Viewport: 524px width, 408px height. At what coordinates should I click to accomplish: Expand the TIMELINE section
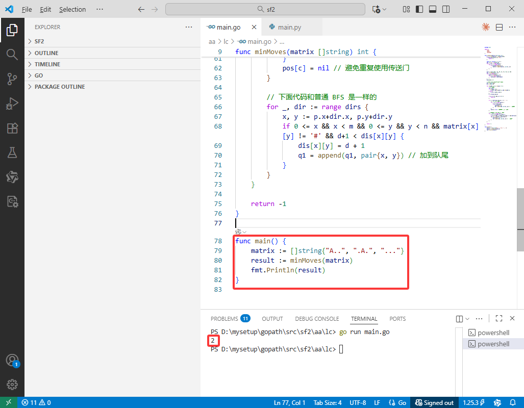click(113, 64)
